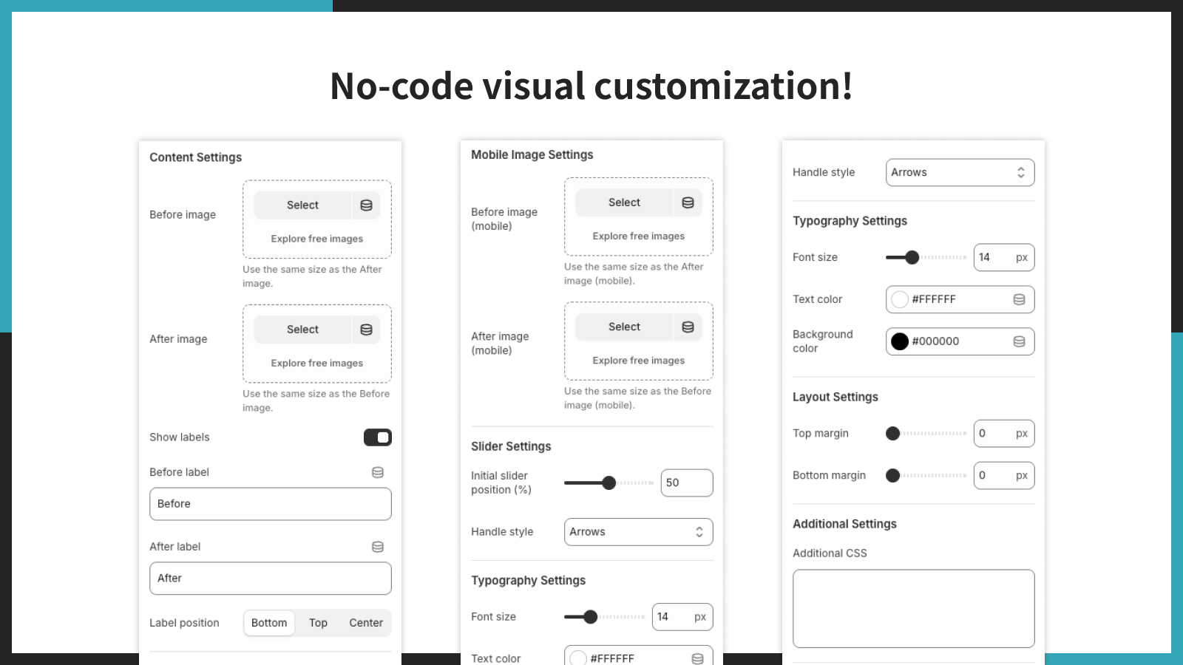Image resolution: width=1183 pixels, height=665 pixels.
Task: Expand the Arrows handle style chevron in right panel
Action: [x=1021, y=172]
